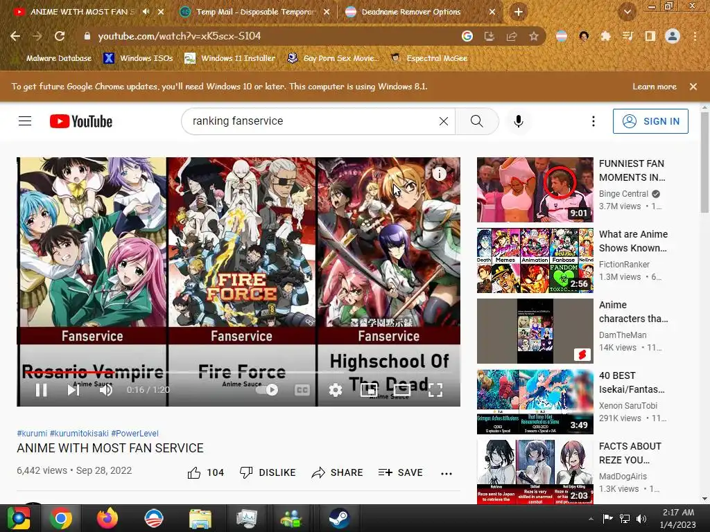Open 'FUNNIEST FAN MOMENTS' video thumbnail
Image resolution: width=710 pixels, height=532 pixels.
click(x=535, y=190)
